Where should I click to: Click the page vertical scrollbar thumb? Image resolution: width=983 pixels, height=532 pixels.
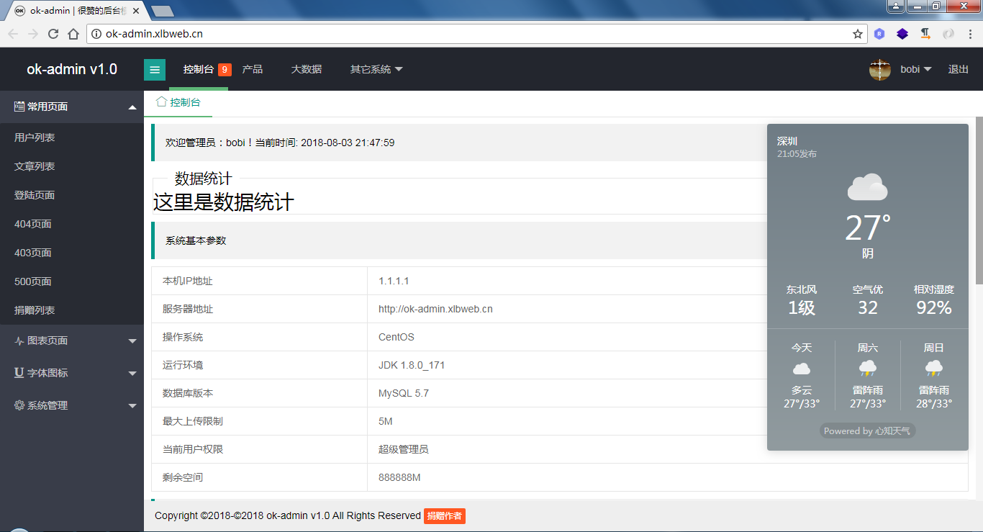tap(979, 200)
